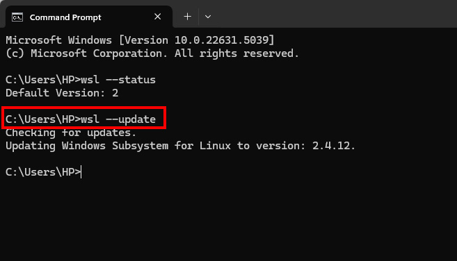Image resolution: width=457 pixels, height=261 pixels.
Task: Place cursor at the active C:\Users\HP> prompt
Action: [x=43, y=172]
